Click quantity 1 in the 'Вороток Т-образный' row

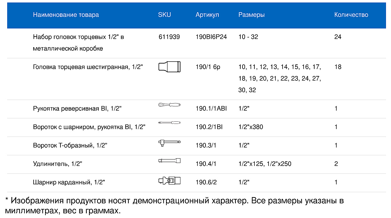coord(336,145)
